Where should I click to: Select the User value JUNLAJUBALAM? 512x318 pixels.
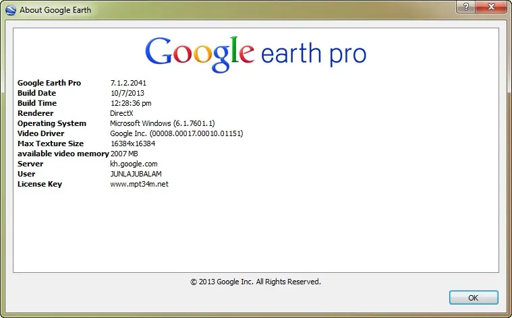tap(136, 174)
